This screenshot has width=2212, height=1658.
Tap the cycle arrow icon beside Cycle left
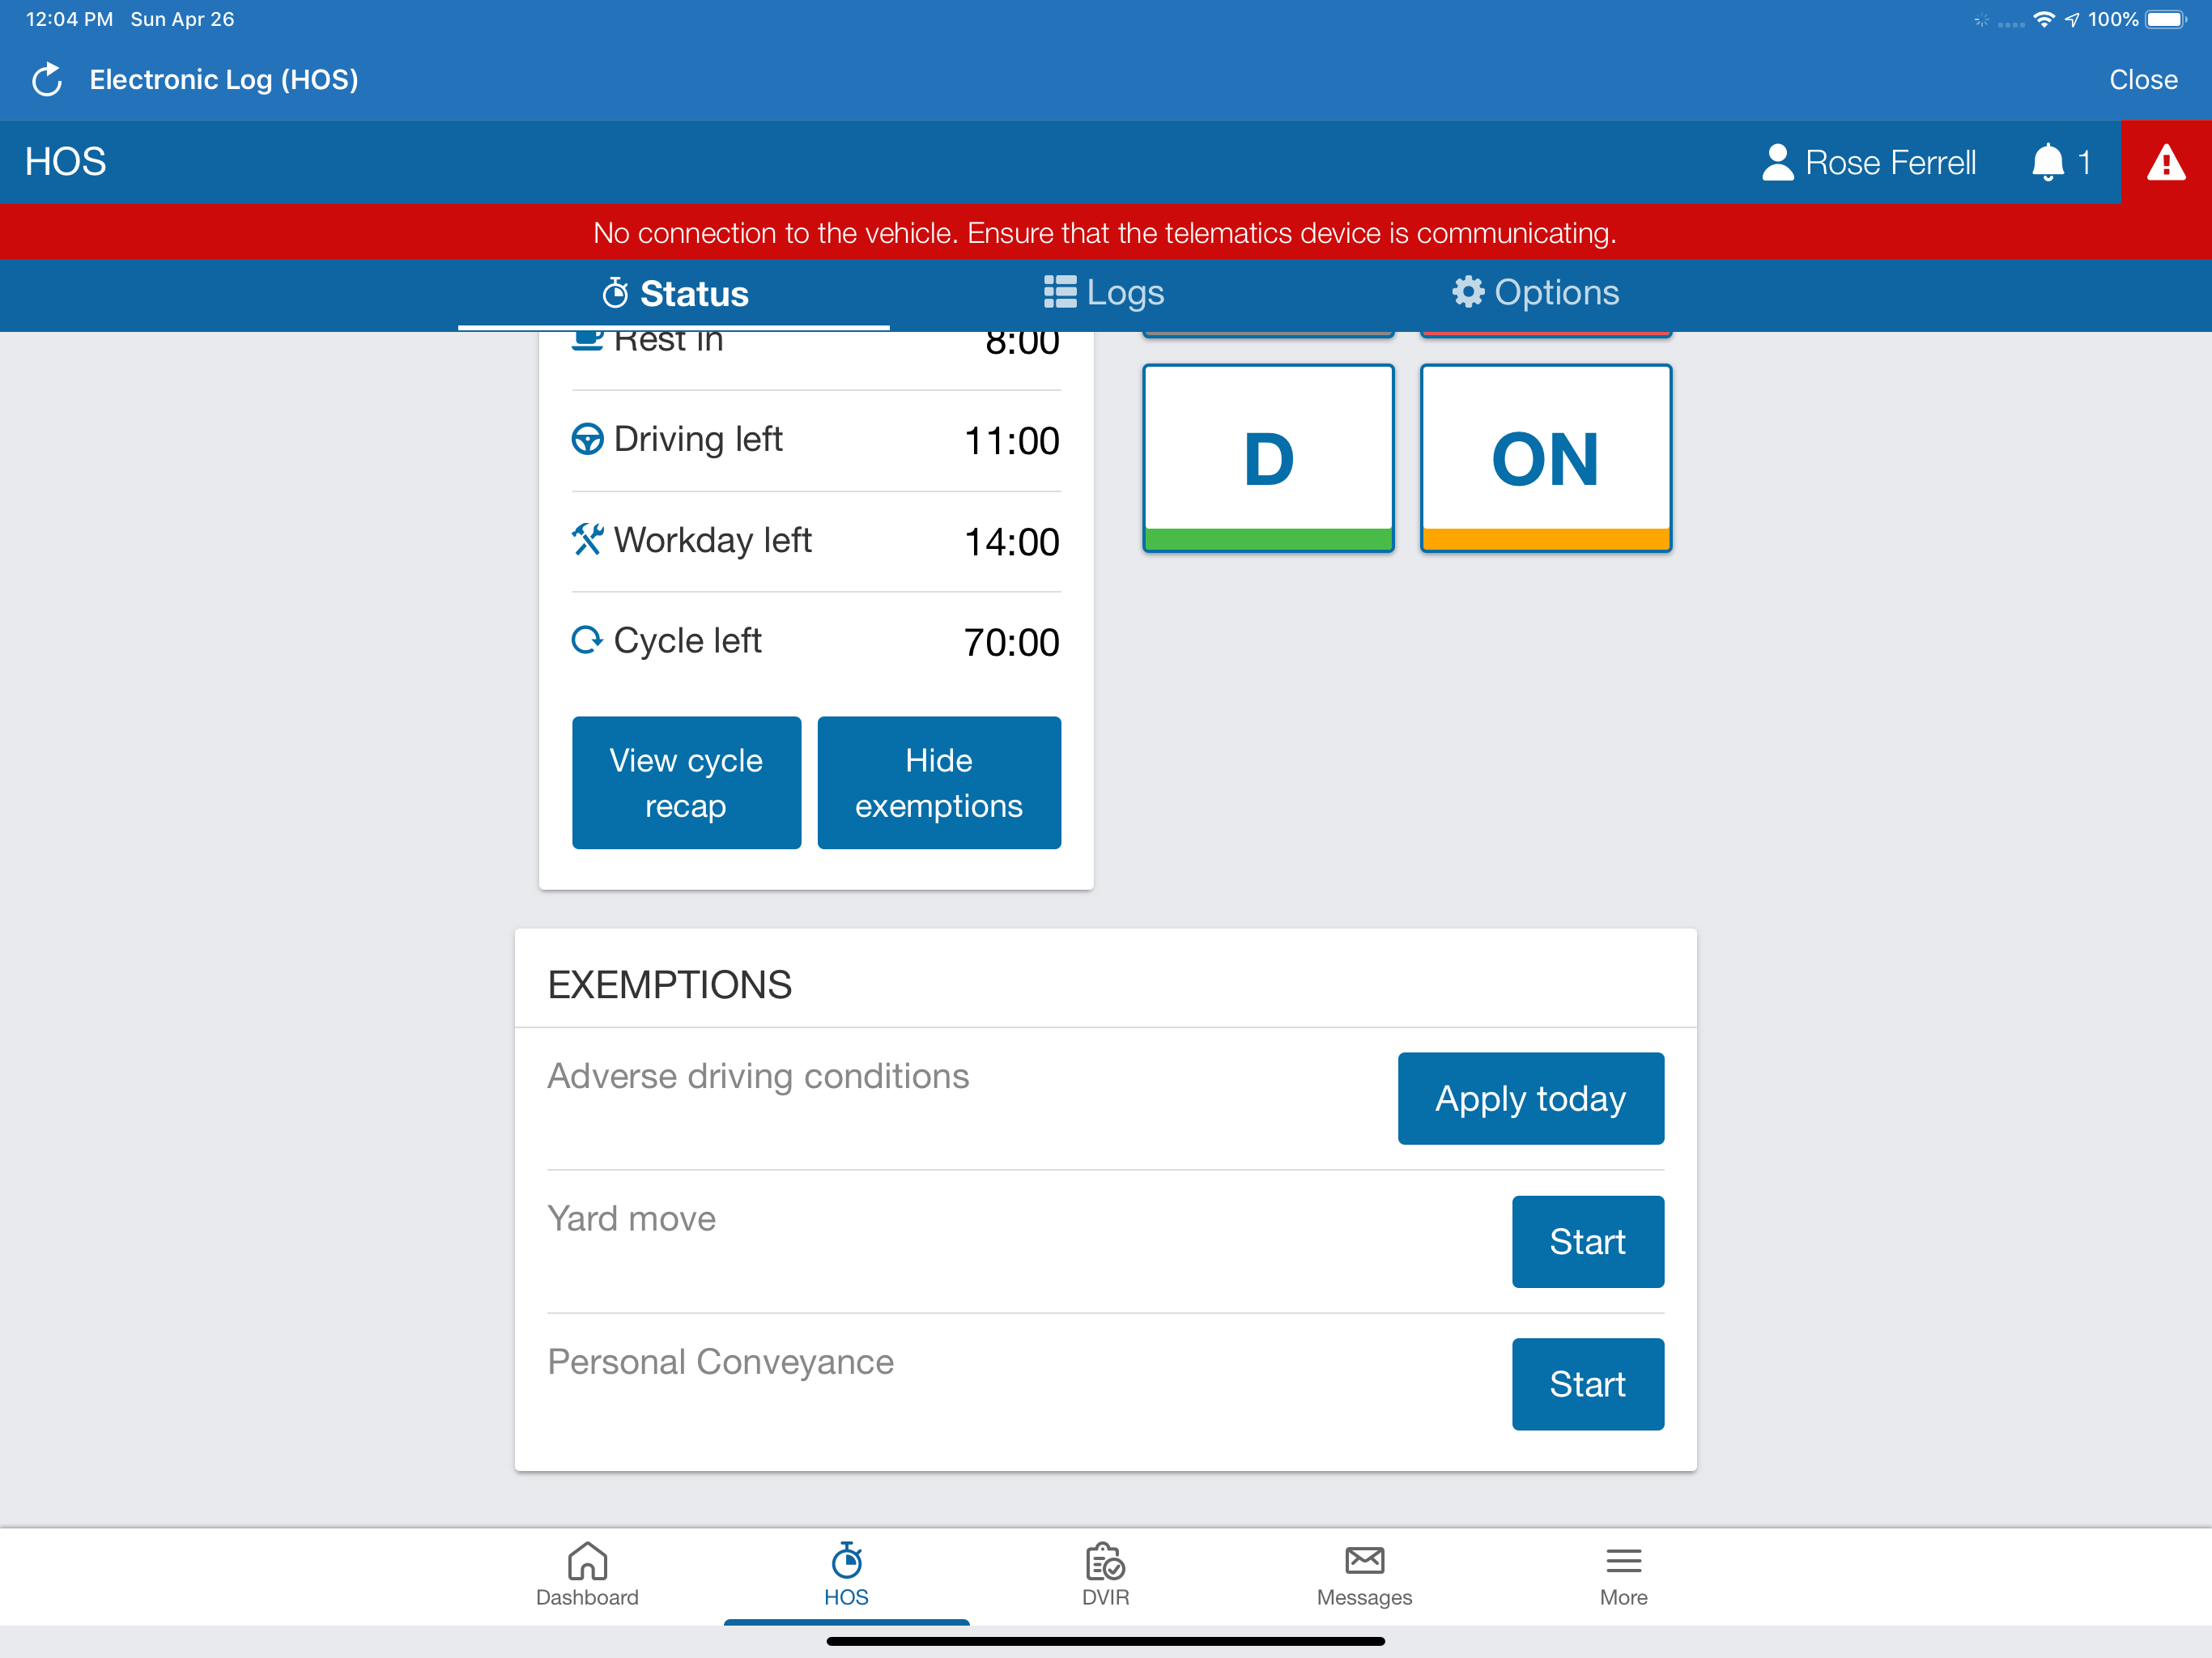[587, 640]
